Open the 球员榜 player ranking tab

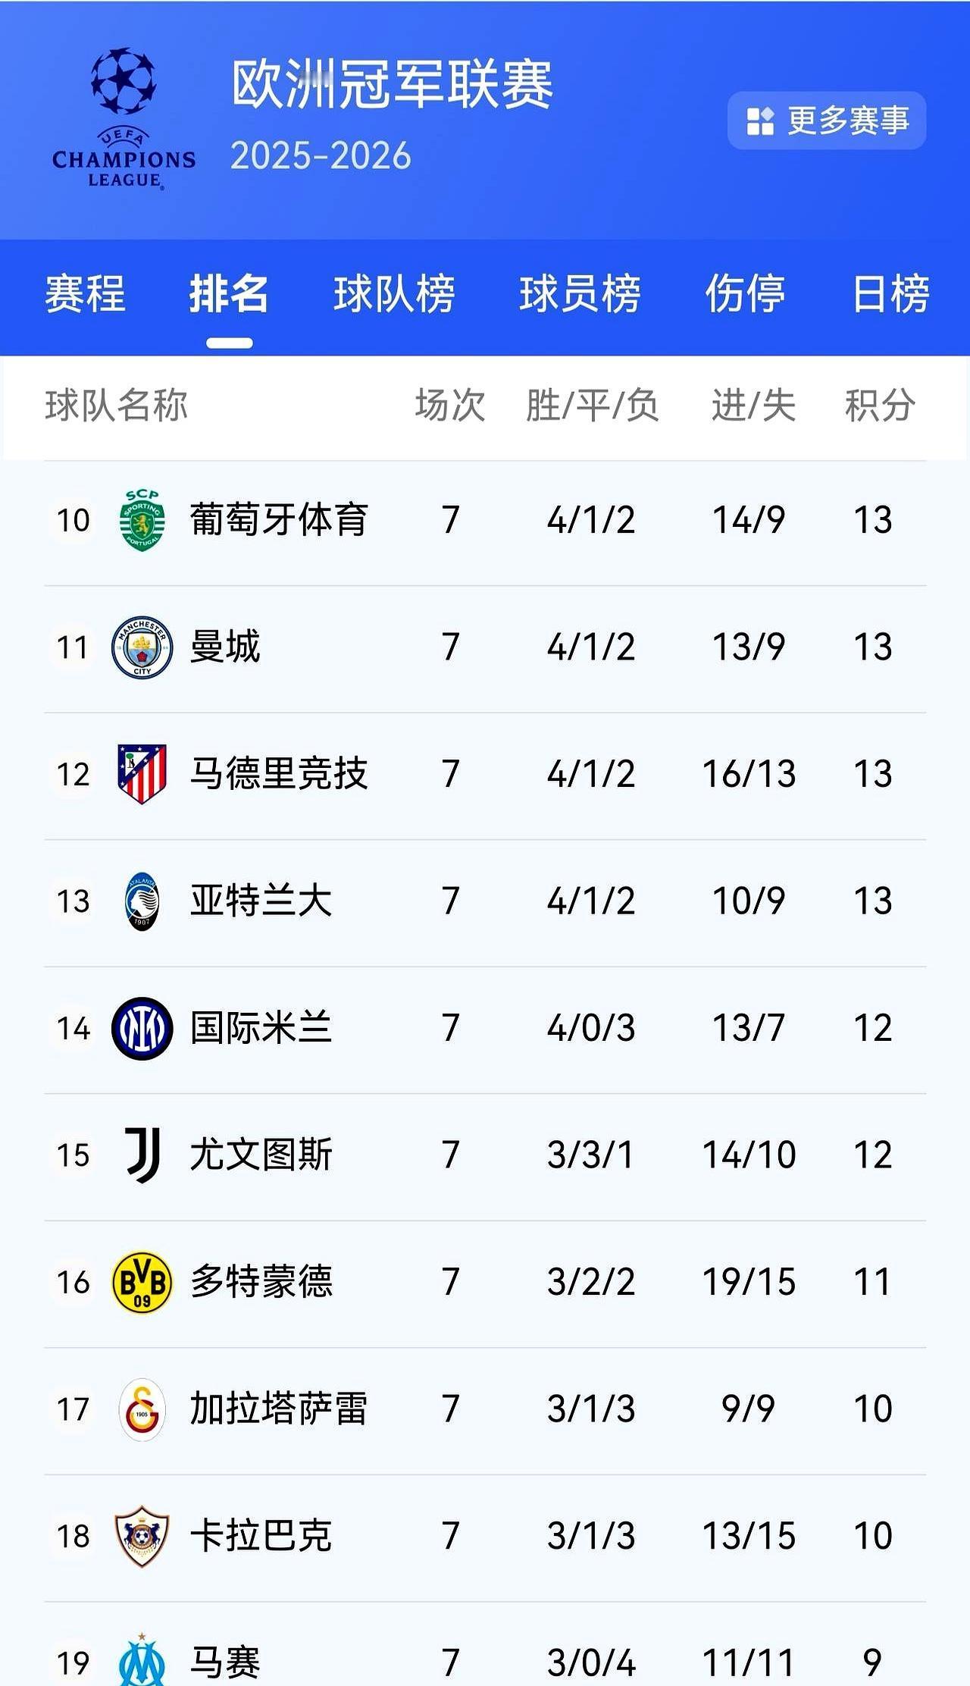[x=580, y=293]
